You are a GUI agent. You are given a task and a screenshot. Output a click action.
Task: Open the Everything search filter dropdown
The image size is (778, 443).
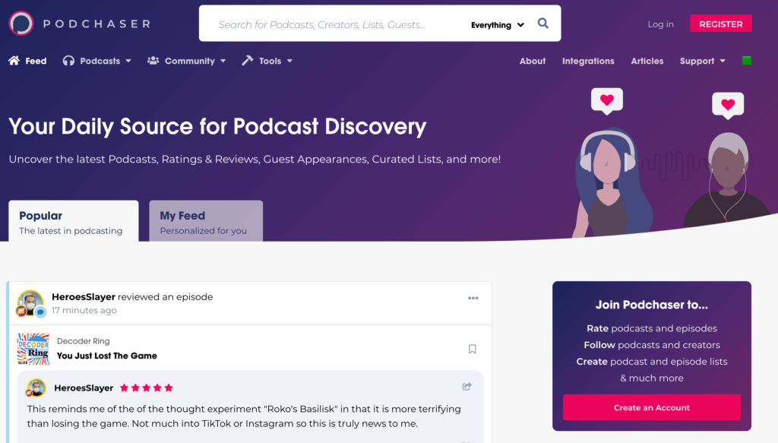(x=497, y=25)
